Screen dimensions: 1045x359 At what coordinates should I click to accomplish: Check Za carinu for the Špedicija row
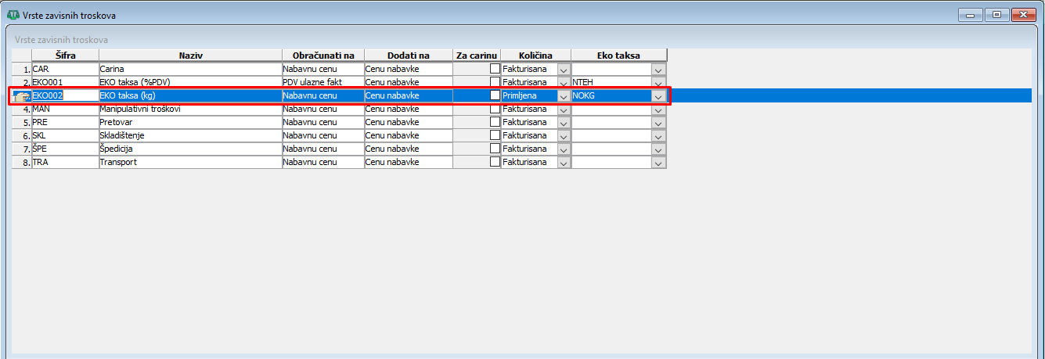[x=495, y=149]
